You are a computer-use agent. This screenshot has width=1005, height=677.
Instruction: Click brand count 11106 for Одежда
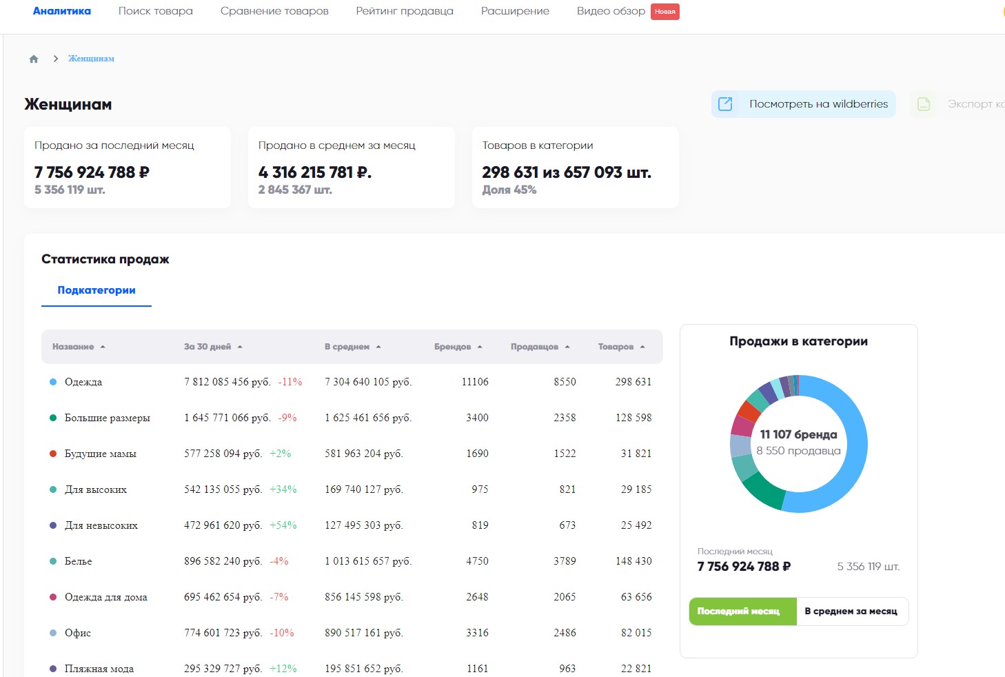pyautogui.click(x=475, y=382)
